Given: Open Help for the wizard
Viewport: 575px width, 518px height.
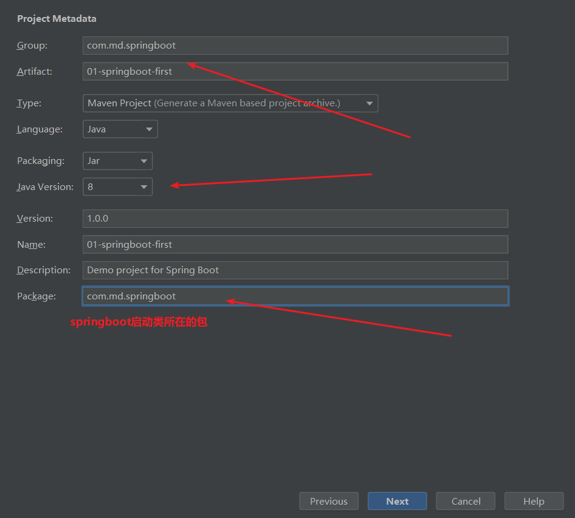Looking at the screenshot, I should (x=534, y=501).
